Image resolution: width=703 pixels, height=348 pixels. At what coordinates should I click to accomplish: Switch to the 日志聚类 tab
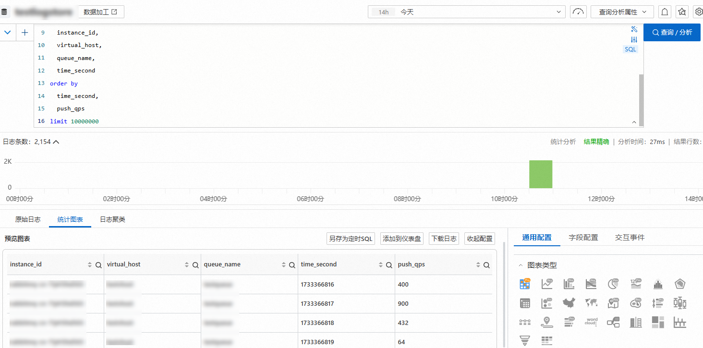click(112, 219)
